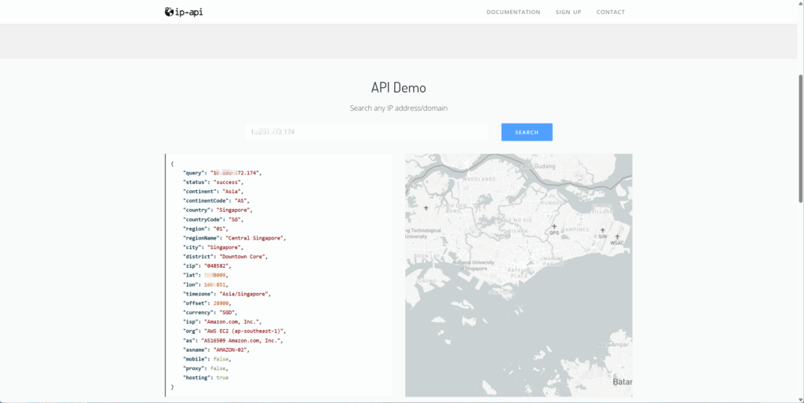Click the WOODLANDS map label
Screen dimensions: 804x403
coord(480,179)
